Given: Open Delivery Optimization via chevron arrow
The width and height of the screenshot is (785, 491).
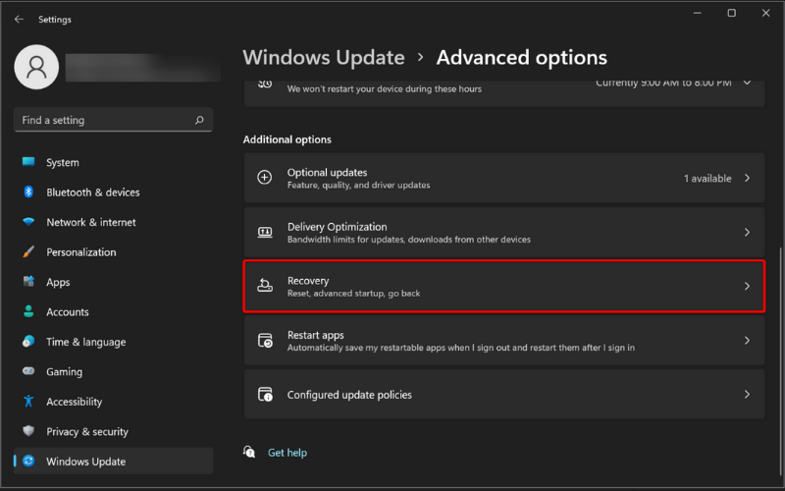Looking at the screenshot, I should pyautogui.click(x=747, y=232).
